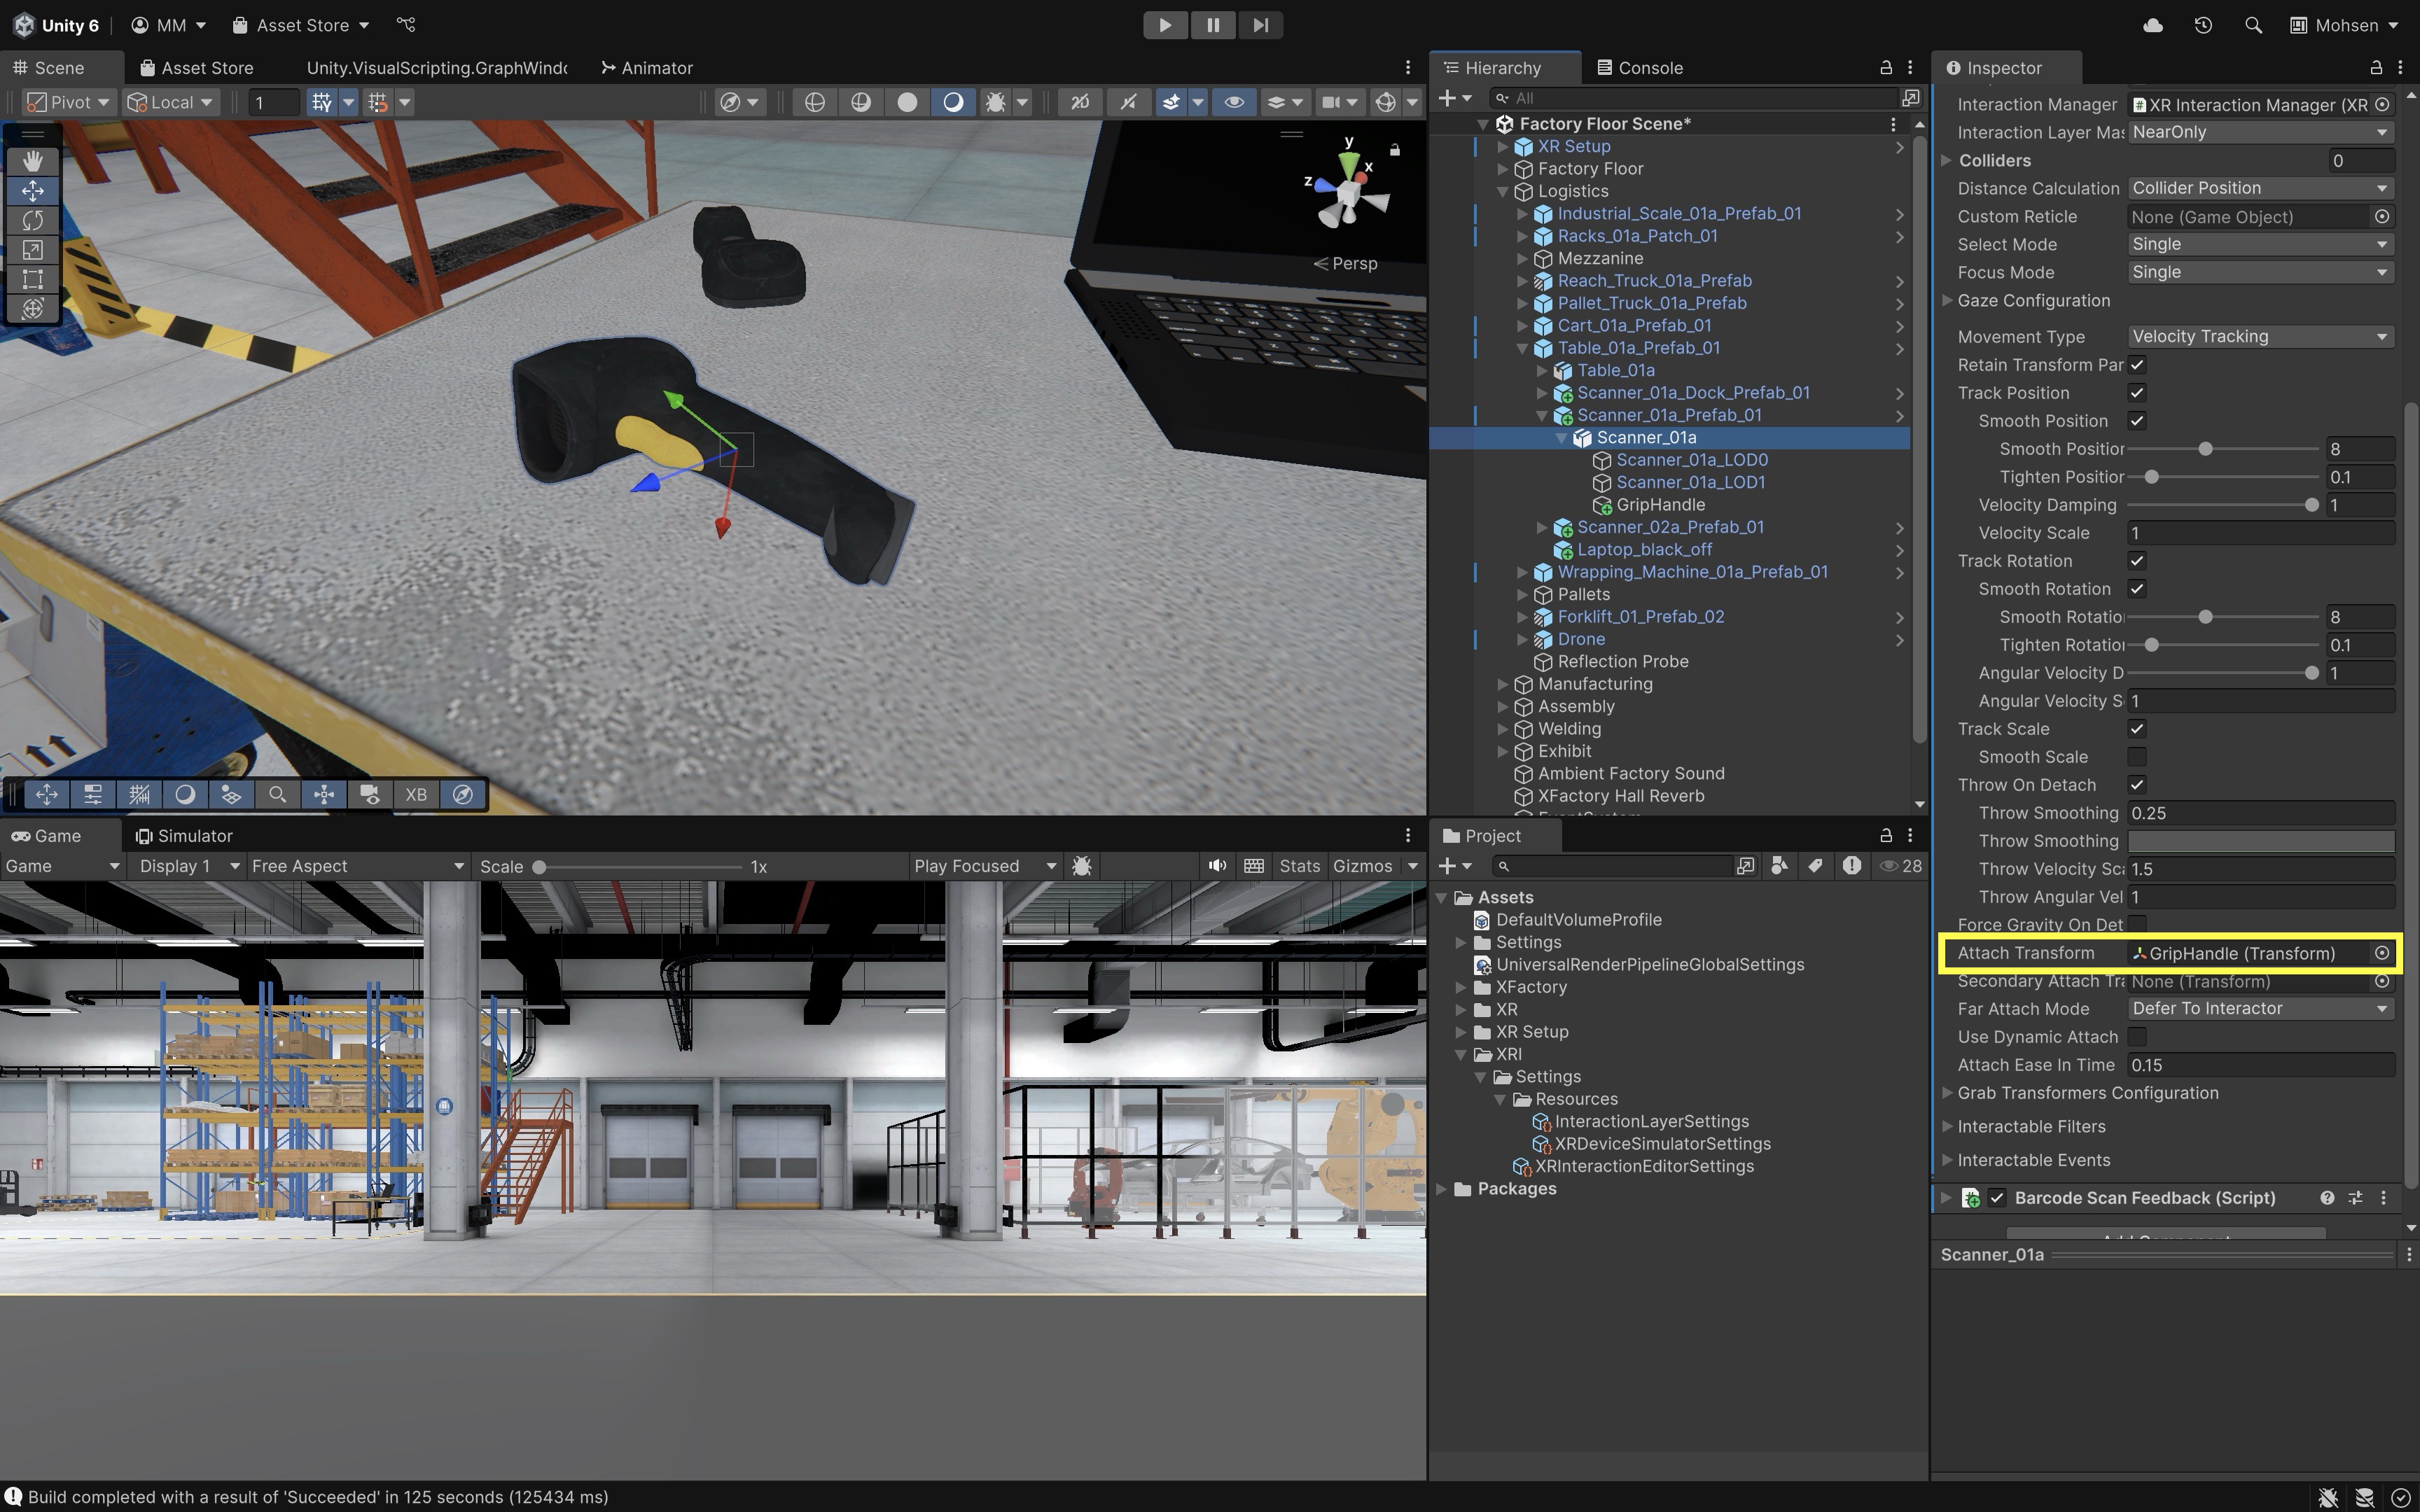Screen dimensions: 2420x1512
Task: Click the global search magnifier icon
Action: (2253, 25)
